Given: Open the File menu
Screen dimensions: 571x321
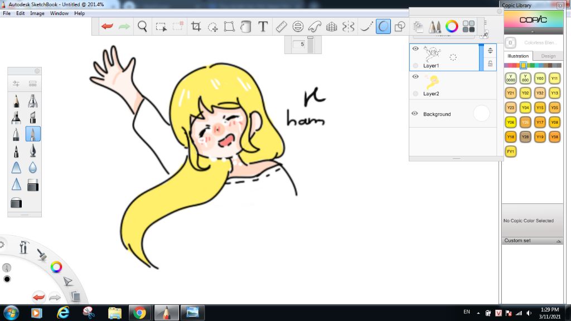Looking at the screenshot, I should click(x=7, y=13).
